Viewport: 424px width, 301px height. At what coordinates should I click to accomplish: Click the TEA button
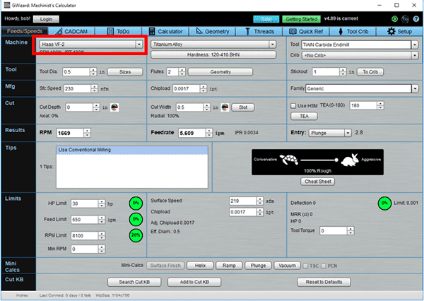tap(304, 117)
